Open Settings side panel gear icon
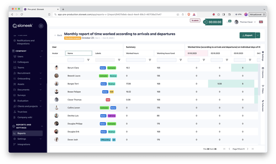 (x=263, y=56)
